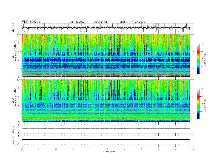This screenshot has width=217, height=167.
Task: Click the ch.1 colorbar gradient
Action: click(198, 59)
